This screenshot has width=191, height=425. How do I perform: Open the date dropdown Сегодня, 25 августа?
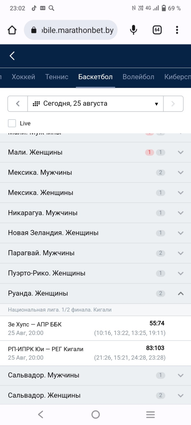(x=95, y=104)
